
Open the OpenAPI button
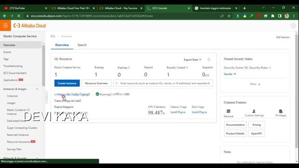click(x=256, y=133)
